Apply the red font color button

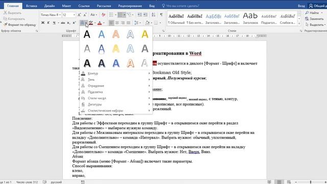point(100,22)
